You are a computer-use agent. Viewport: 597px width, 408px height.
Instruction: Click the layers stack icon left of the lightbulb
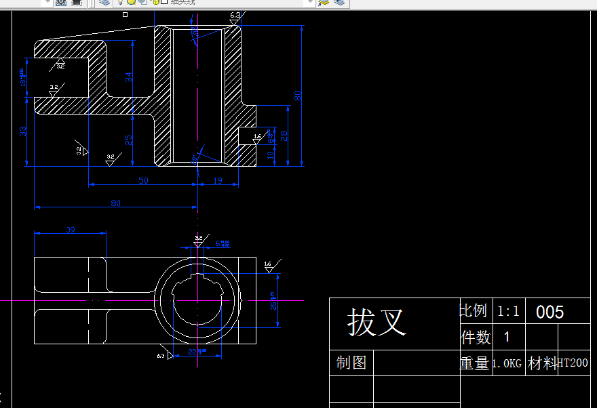(106, 4)
